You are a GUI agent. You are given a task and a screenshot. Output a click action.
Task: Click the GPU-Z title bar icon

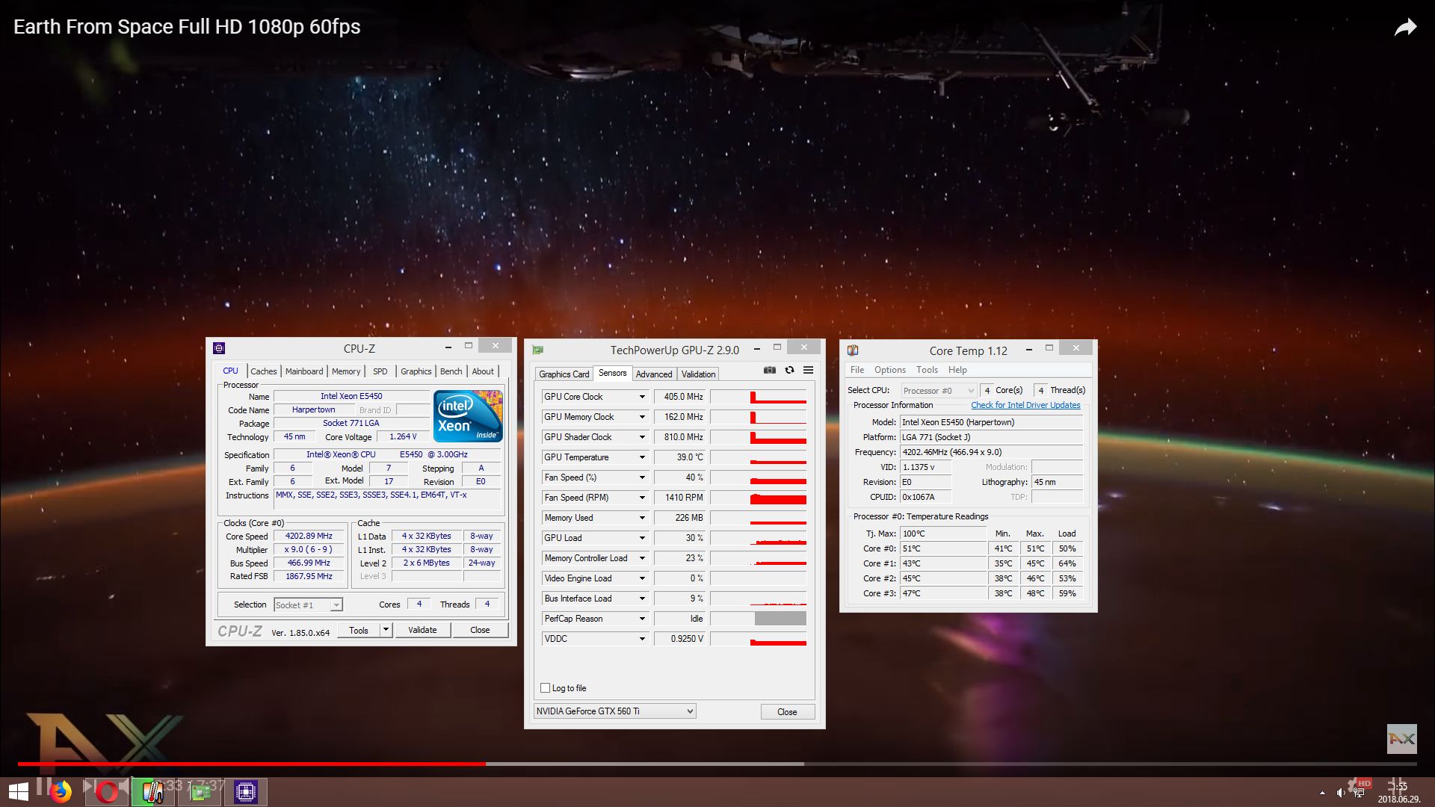click(537, 350)
